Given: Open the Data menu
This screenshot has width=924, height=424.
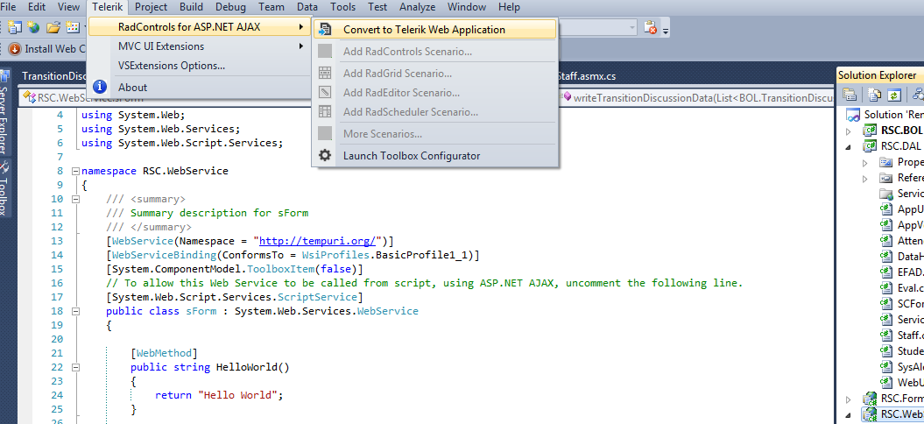Looking at the screenshot, I should tap(307, 7).
